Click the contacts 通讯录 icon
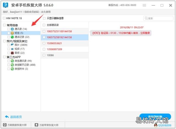Screen dimensions: 176x129 point(12,29)
